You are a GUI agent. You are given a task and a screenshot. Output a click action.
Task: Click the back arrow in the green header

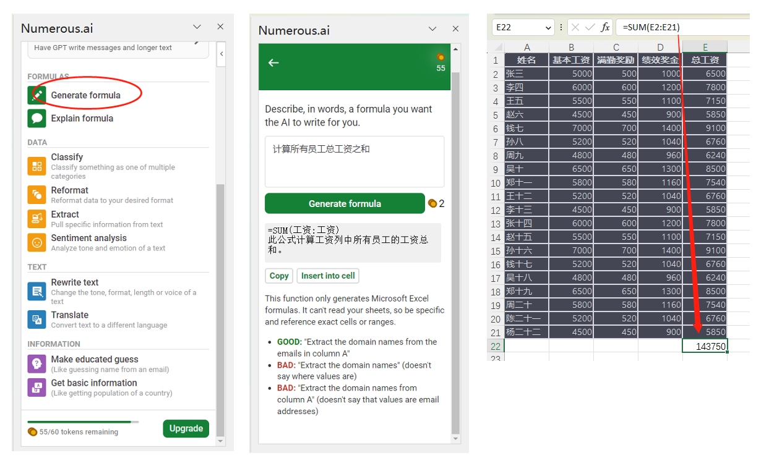(x=273, y=62)
